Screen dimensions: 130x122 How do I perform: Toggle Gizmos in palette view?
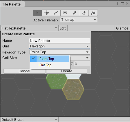coord(122,28)
